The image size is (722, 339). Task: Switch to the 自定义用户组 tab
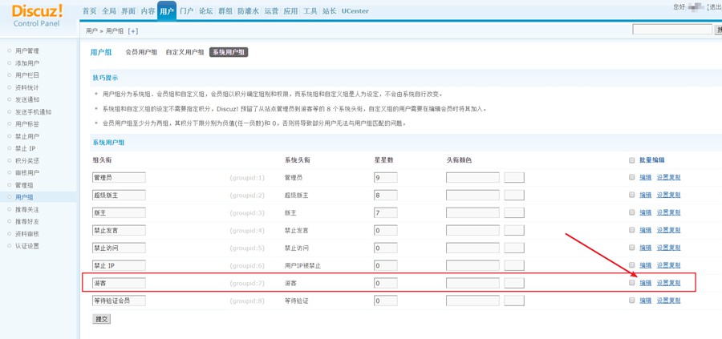[185, 52]
